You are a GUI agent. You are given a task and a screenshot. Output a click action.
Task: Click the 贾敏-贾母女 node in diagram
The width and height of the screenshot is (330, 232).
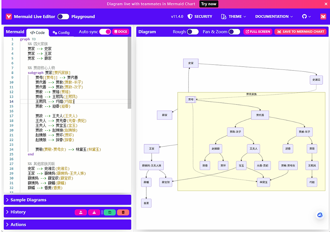tap(288, 166)
